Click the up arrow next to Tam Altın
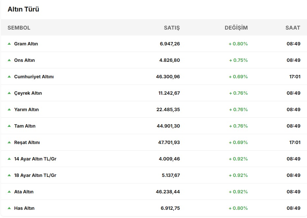 click(x=9, y=126)
